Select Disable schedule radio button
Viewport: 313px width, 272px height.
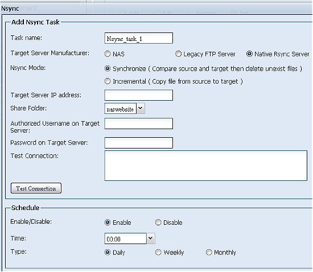158,222
